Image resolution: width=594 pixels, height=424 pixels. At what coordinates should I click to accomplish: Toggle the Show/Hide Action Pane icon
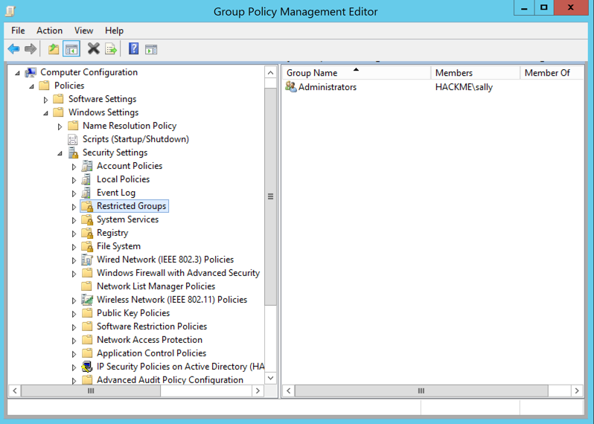pos(151,49)
